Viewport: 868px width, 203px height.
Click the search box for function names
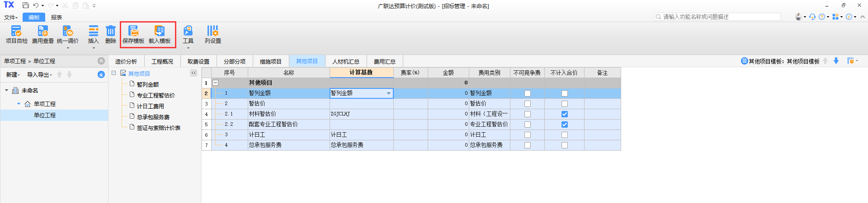click(x=719, y=17)
